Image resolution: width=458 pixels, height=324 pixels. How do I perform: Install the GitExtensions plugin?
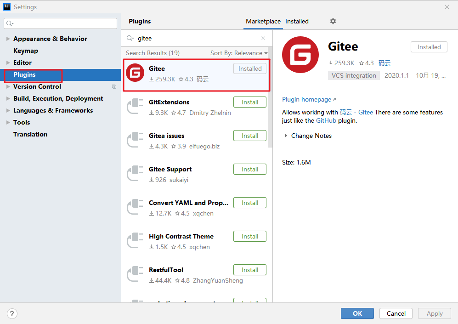pos(250,102)
